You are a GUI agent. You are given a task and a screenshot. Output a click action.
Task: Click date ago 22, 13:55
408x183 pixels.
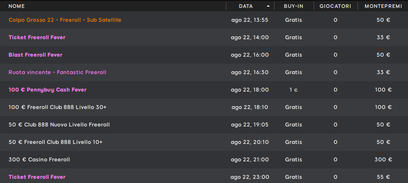[x=250, y=20]
